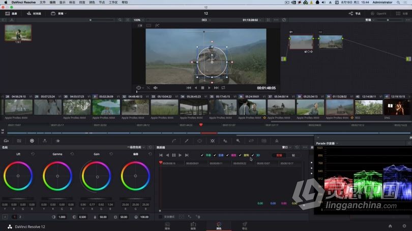Click the gallery thumbnail size slider
This screenshot has height=231, width=412.
(101, 20)
